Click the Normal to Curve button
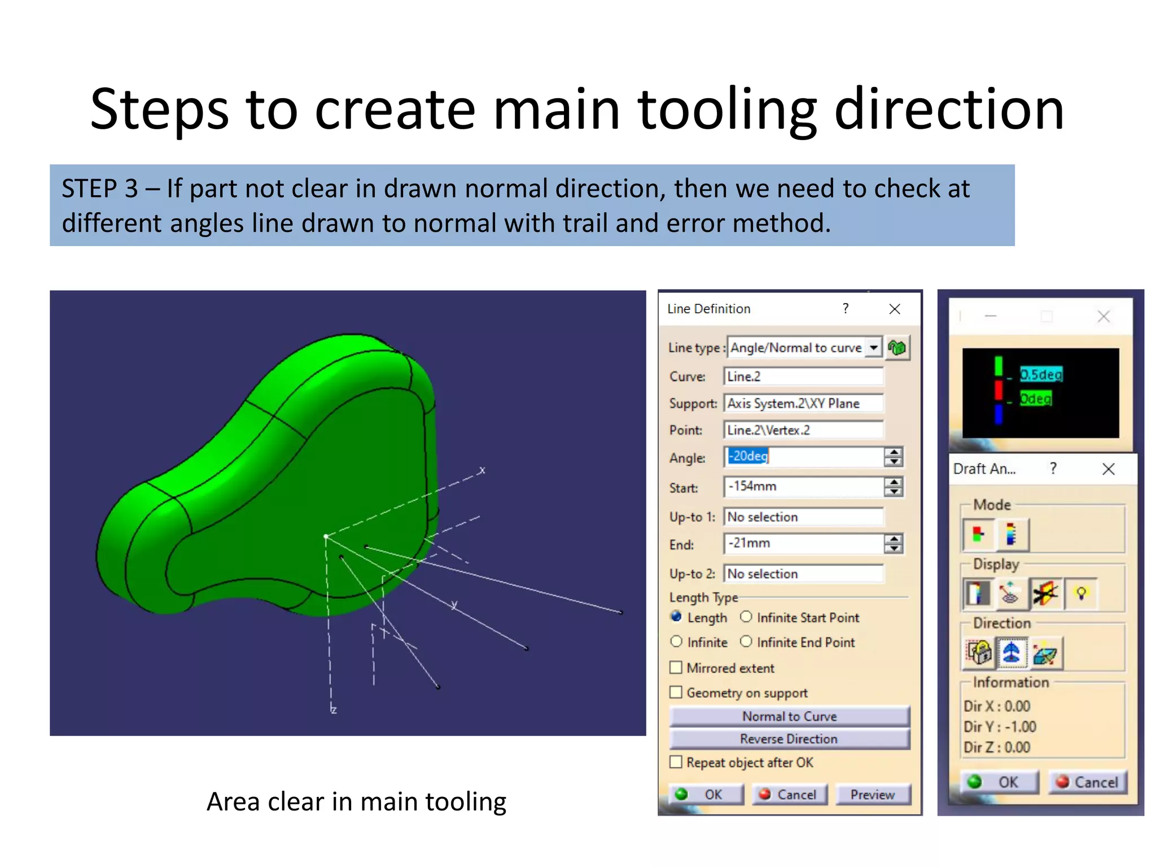This screenshot has height=867, width=1156. click(x=790, y=716)
